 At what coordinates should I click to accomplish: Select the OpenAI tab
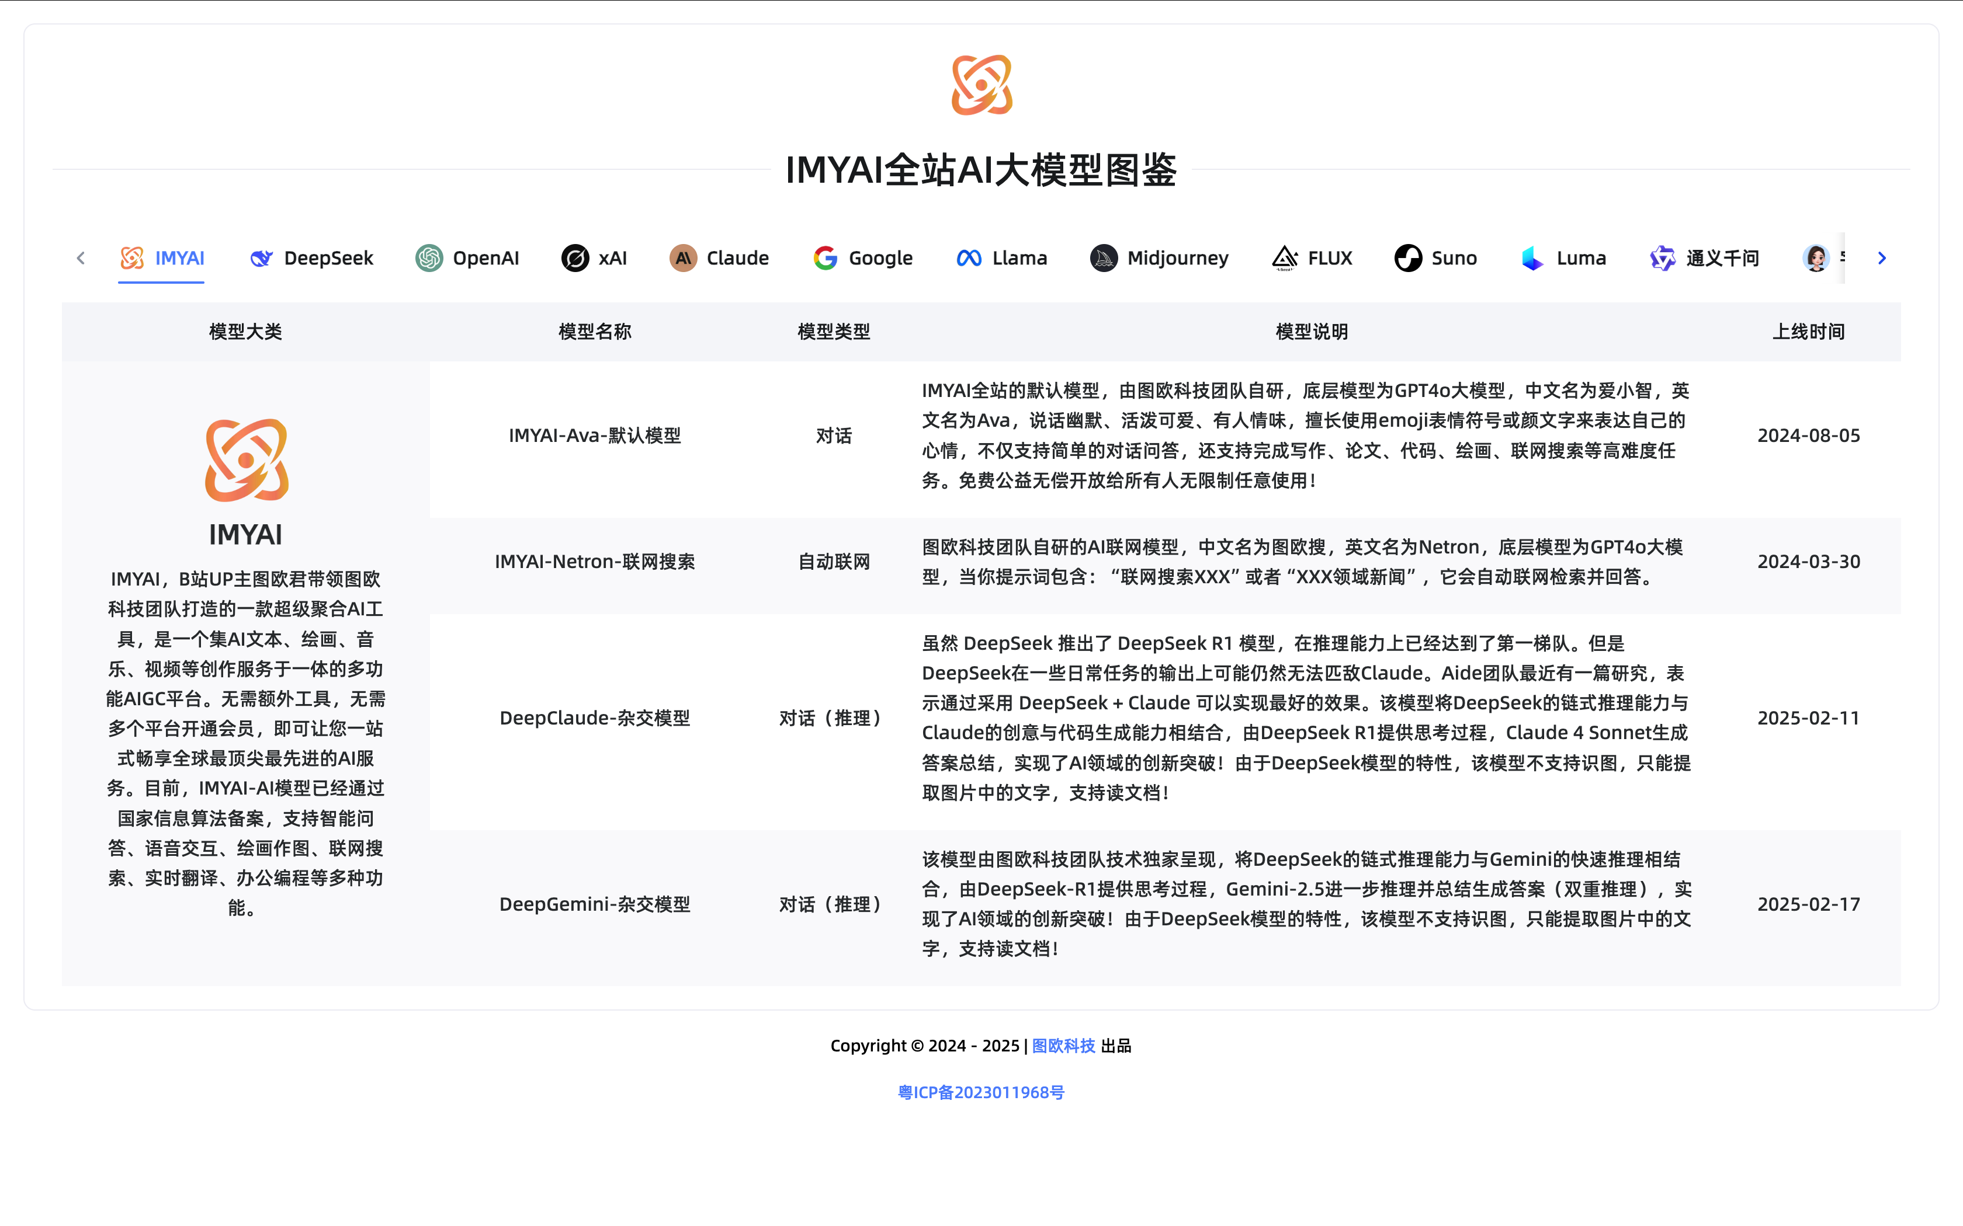[467, 258]
